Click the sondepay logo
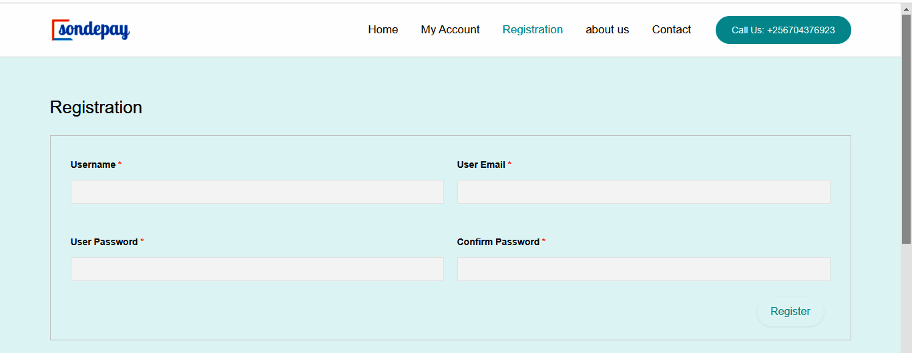Screen dimensions: 912x353 click(91, 30)
